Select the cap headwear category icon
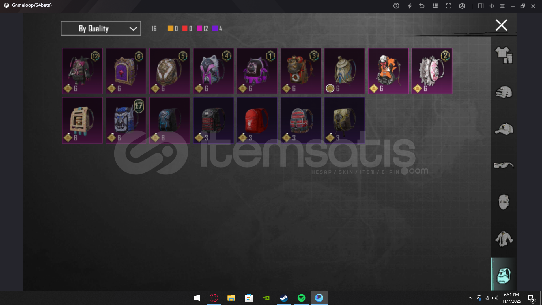 pos(504,129)
